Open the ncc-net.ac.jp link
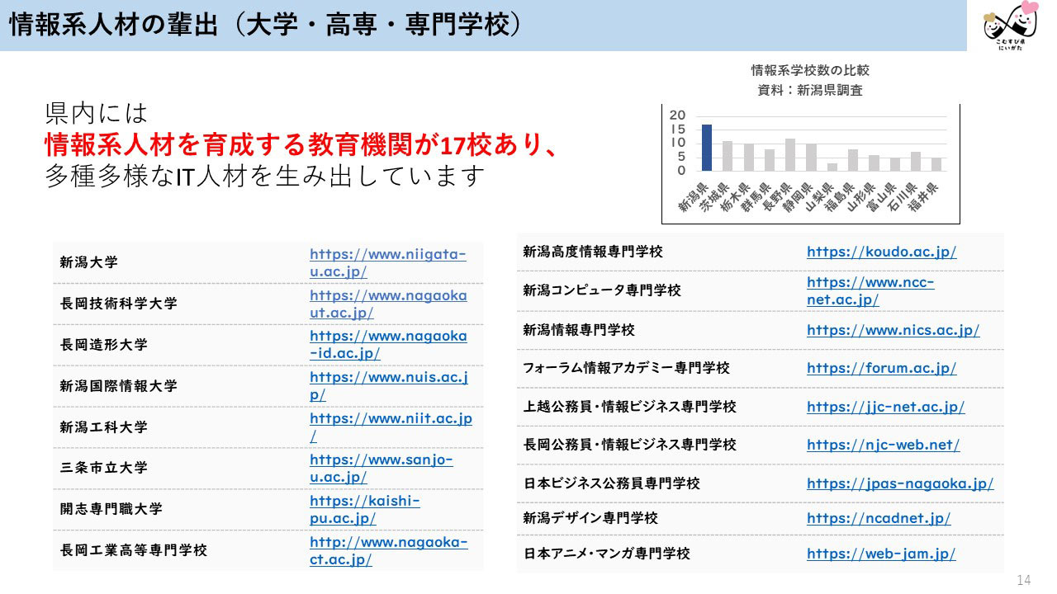This screenshot has width=1057, height=594. 870,290
